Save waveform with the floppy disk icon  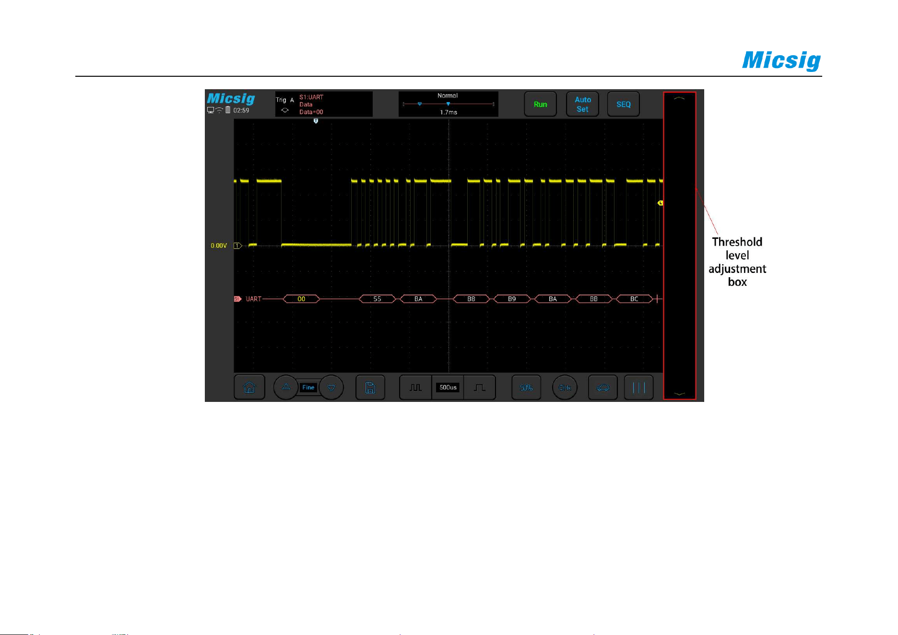pos(370,388)
